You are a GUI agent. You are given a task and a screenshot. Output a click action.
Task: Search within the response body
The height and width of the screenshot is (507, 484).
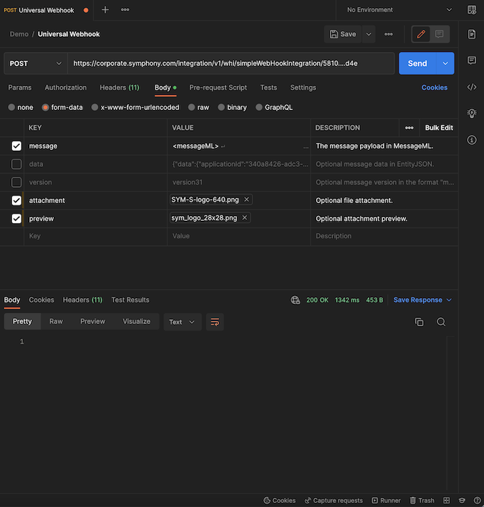pos(441,322)
